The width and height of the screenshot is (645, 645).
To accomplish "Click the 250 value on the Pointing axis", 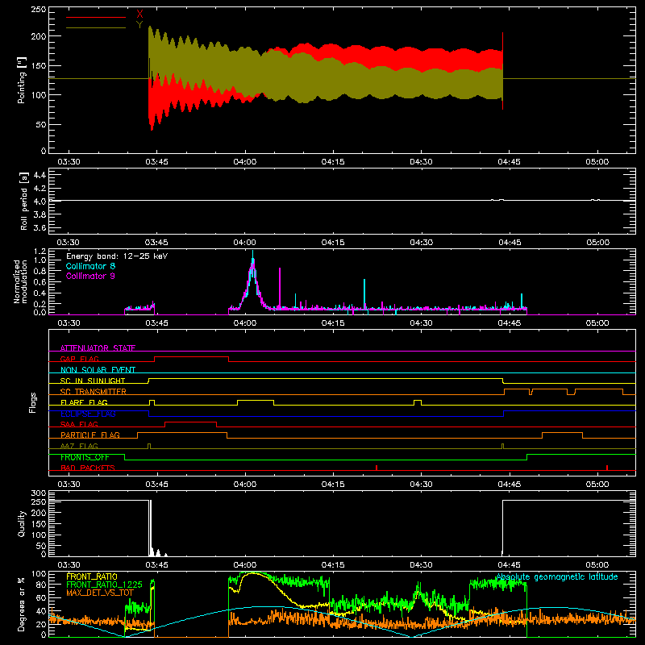I will pos(38,10).
